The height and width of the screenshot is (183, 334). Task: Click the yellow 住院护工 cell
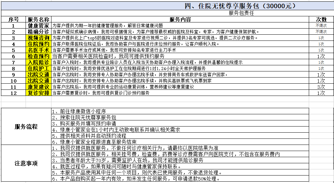pyautogui.click(x=39, y=68)
